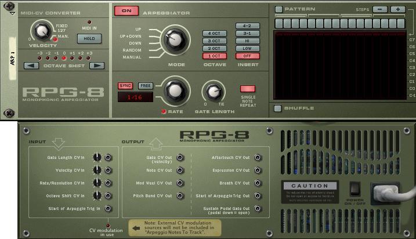Image resolution: width=416 pixels, height=239 pixels.
Task: Click the Gate Length CV In trim knob
Action: pos(97,157)
